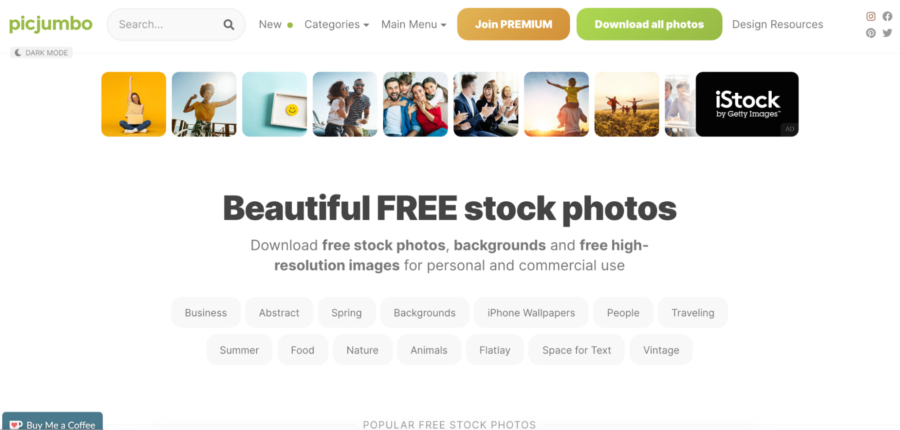This screenshot has width=900, height=430.
Task: Click the picjumbo logo
Action: tap(51, 24)
